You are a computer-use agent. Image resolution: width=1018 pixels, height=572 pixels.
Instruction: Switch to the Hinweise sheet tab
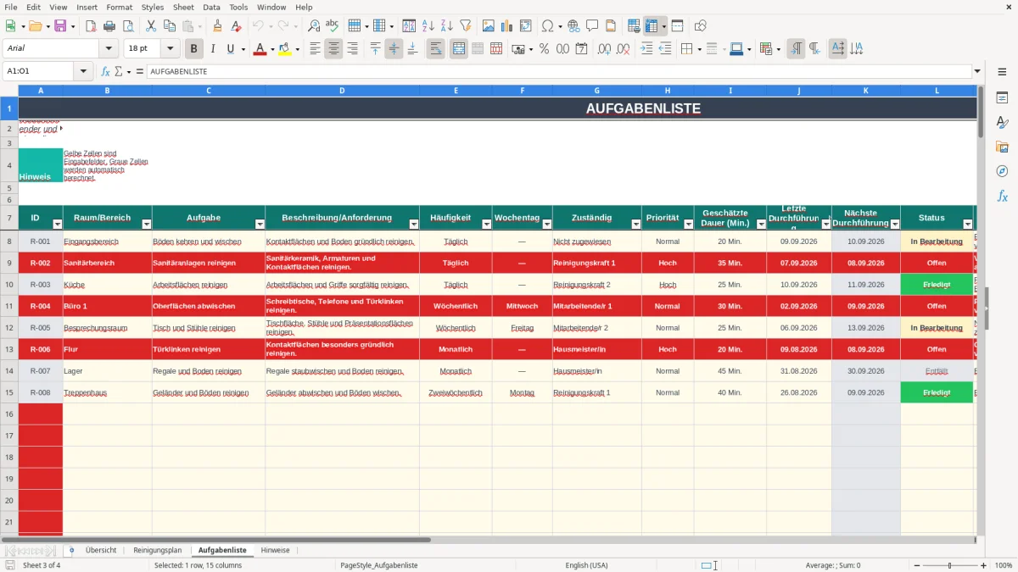[275, 551]
